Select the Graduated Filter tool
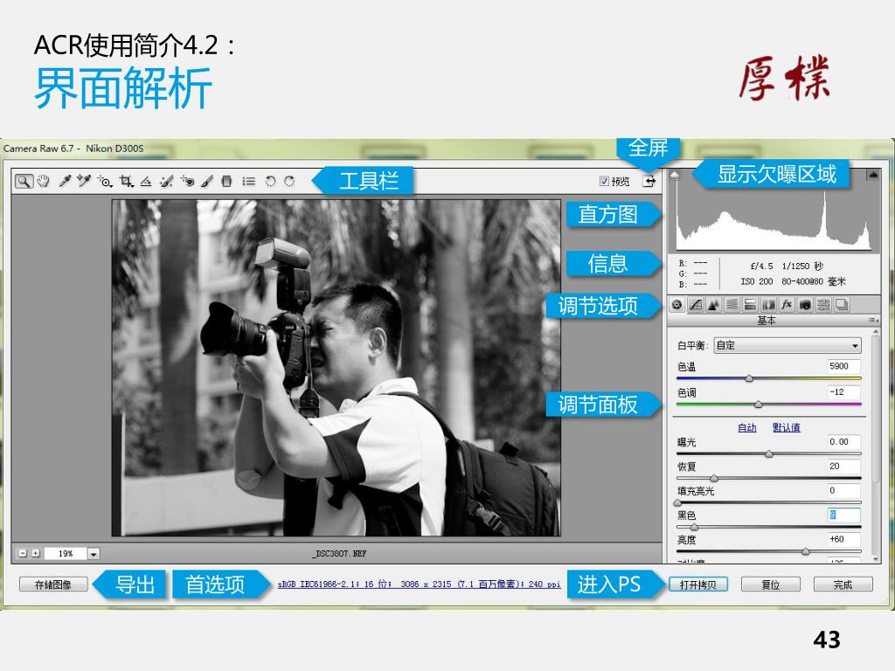Image resolution: width=895 pixels, height=671 pixels. pos(226,182)
